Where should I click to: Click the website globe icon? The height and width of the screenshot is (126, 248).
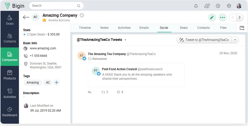point(25,49)
